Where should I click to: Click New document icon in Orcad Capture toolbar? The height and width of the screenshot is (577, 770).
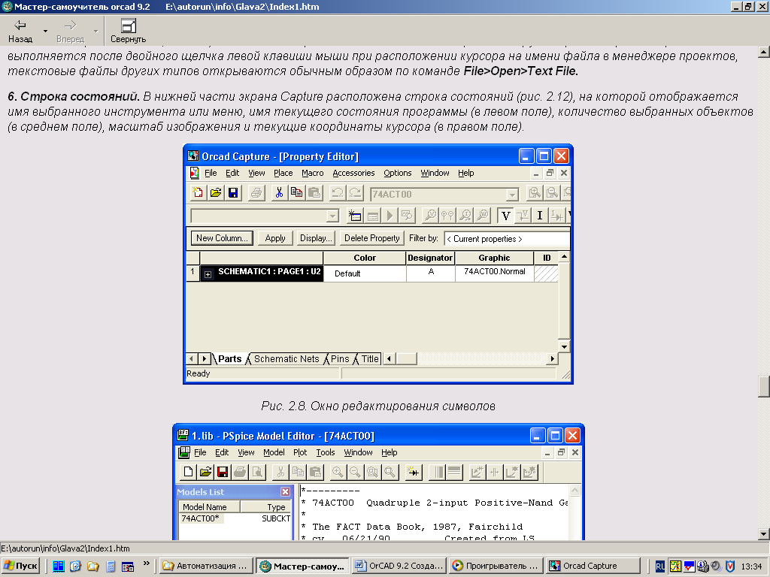[x=198, y=193]
